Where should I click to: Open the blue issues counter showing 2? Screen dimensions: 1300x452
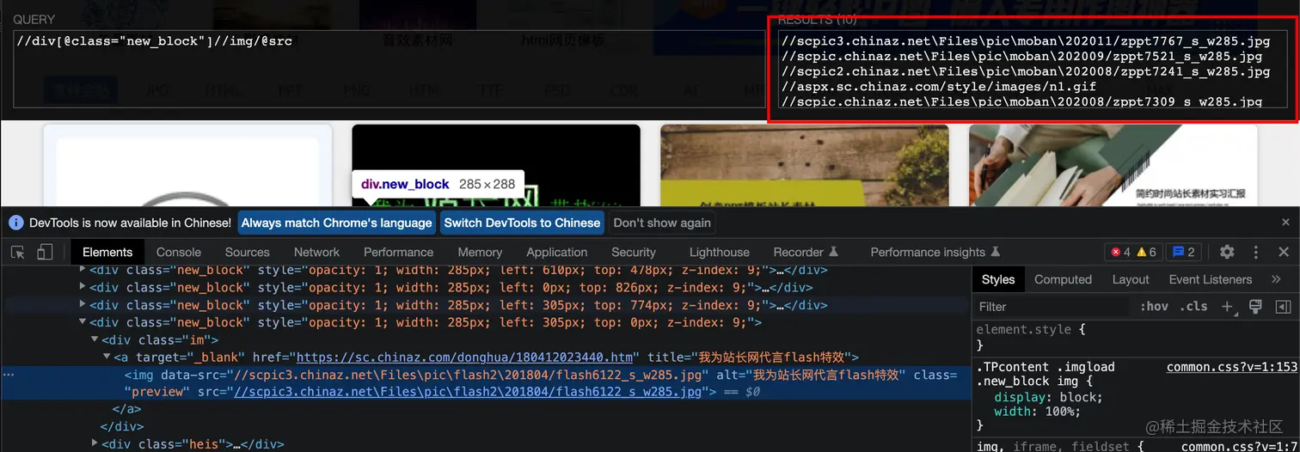[x=1184, y=252]
